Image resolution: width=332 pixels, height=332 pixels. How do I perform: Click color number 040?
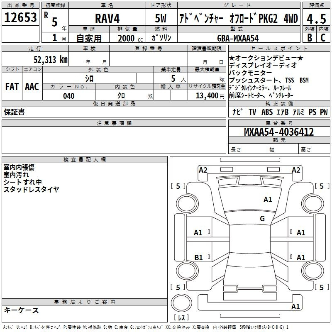[x=69, y=96]
